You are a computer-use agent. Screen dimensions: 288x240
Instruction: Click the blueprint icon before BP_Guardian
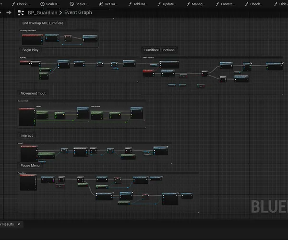pos(22,13)
